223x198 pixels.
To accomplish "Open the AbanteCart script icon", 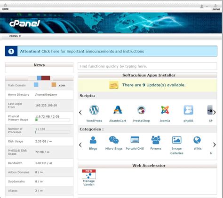I will pos(118,110).
